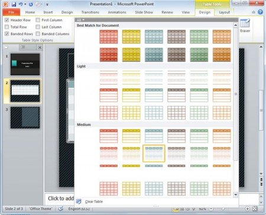Open Table Tools Layout tab

pos(225,12)
